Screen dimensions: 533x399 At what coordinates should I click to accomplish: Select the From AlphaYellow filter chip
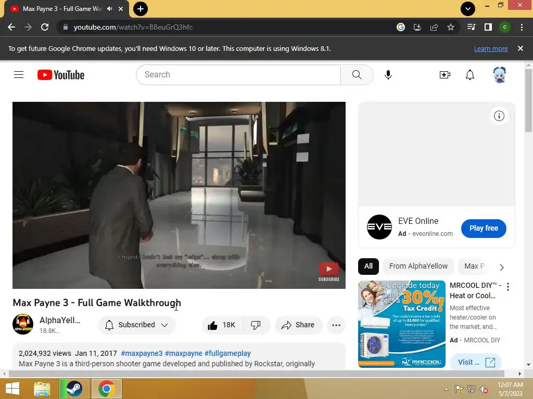tap(418, 267)
